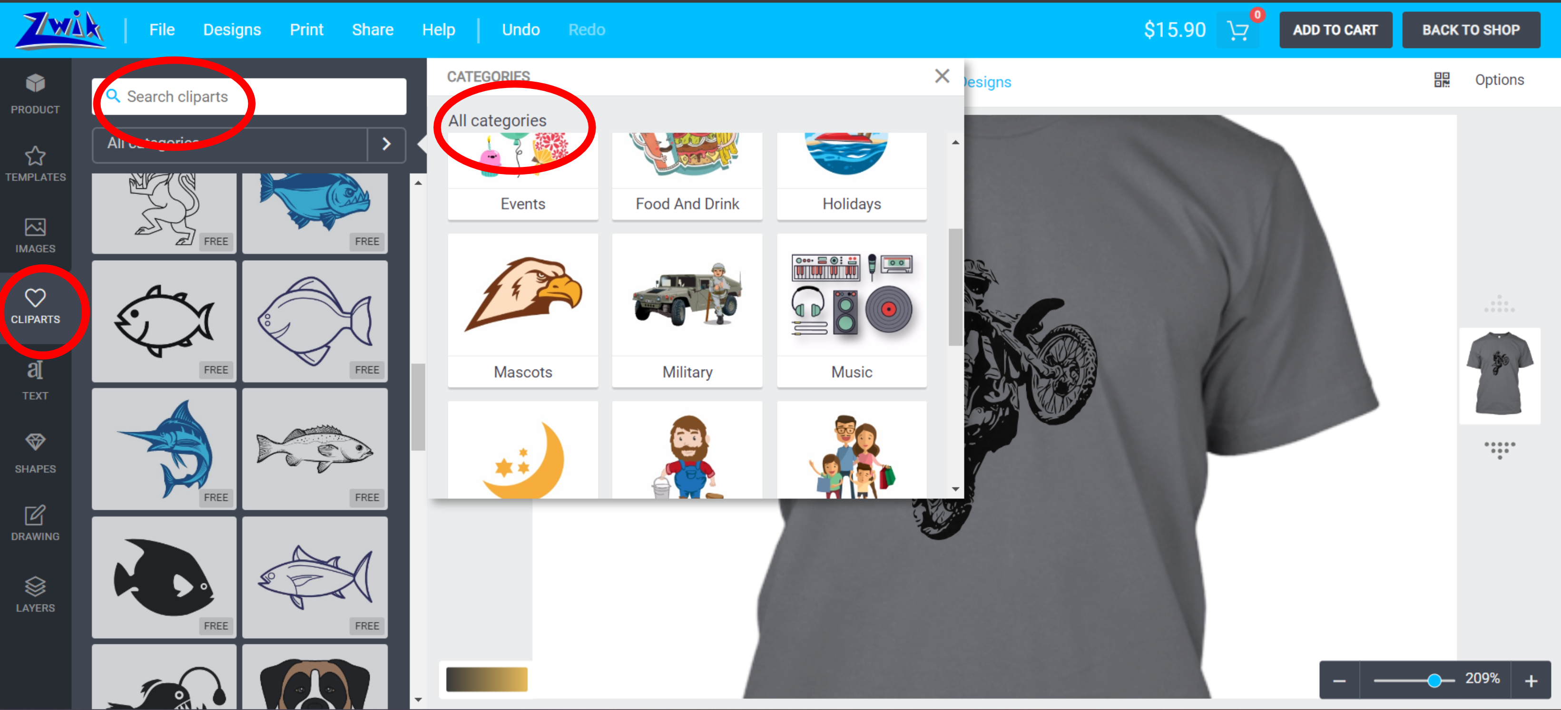Click the Add to Cart button

1335,29
